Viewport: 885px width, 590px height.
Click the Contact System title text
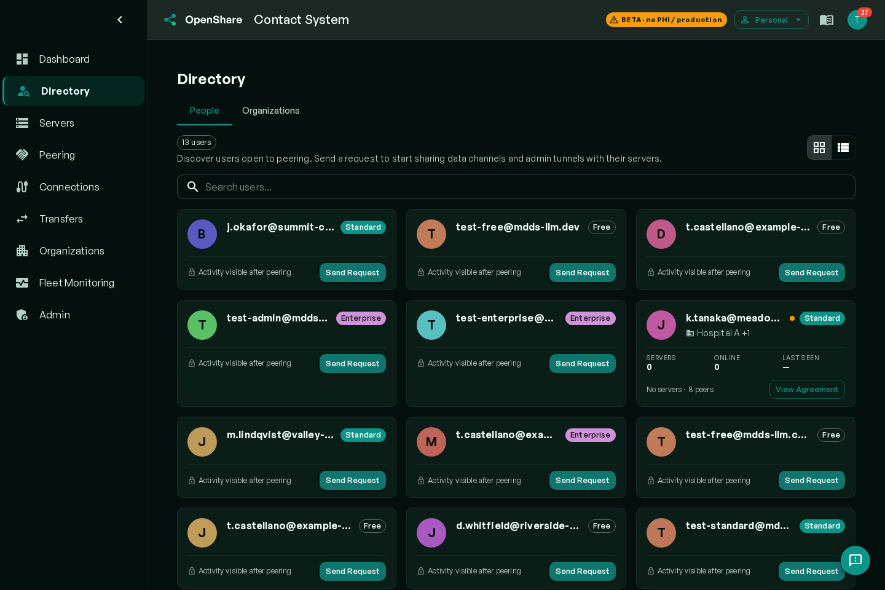click(x=302, y=20)
